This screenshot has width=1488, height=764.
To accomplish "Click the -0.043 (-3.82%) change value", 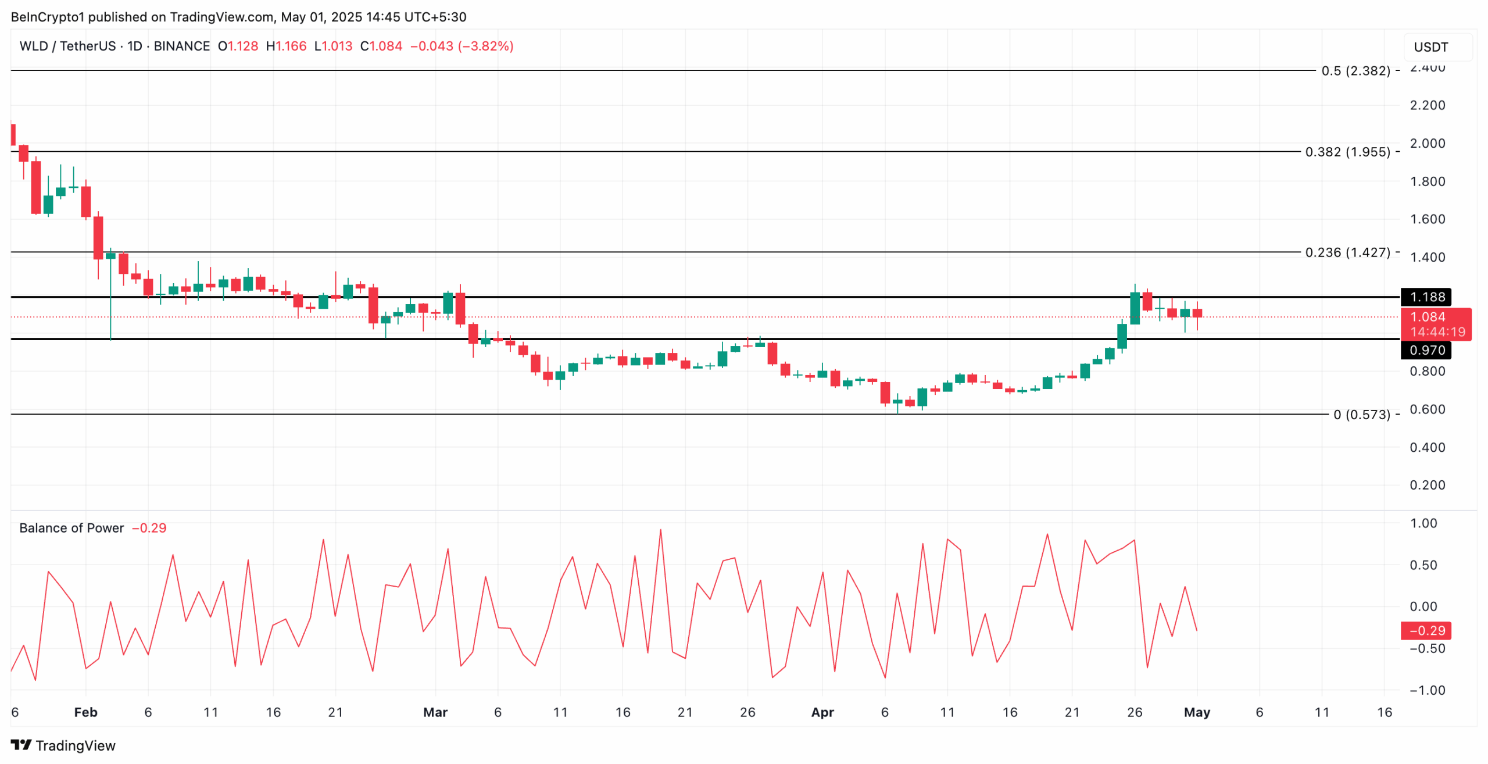I will [462, 46].
